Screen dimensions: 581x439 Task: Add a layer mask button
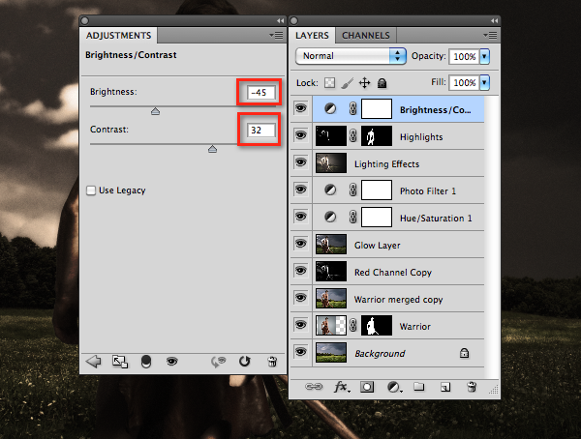click(x=367, y=387)
